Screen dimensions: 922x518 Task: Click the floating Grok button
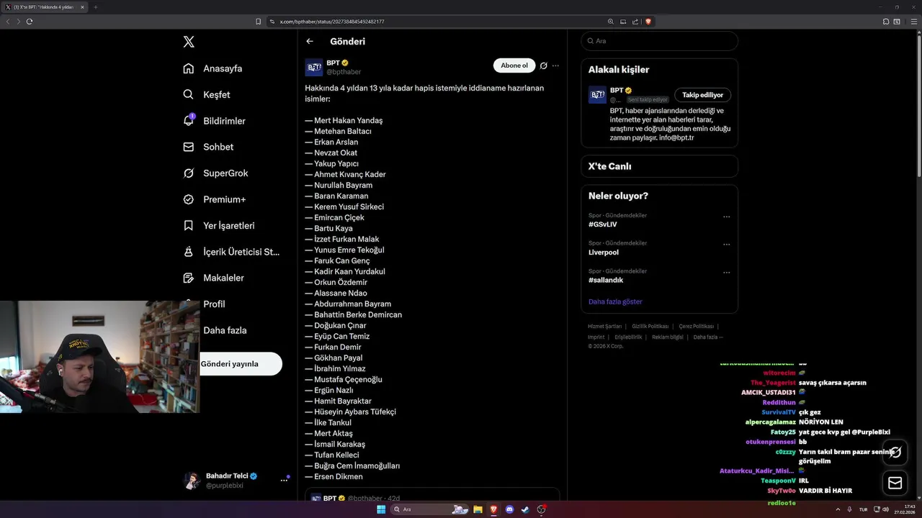pyautogui.click(x=895, y=452)
